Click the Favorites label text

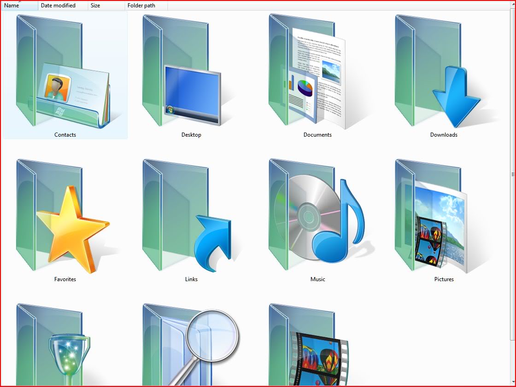[65, 279]
